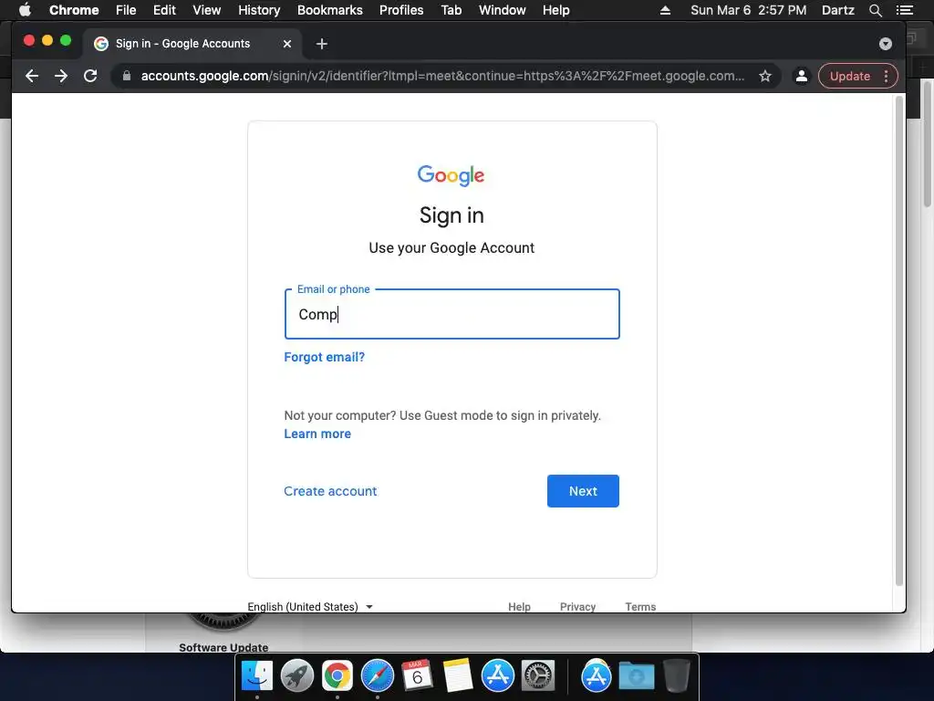Click the Dartz user name in the menu bar
Image resolution: width=934 pixels, height=701 pixels.
click(x=837, y=10)
